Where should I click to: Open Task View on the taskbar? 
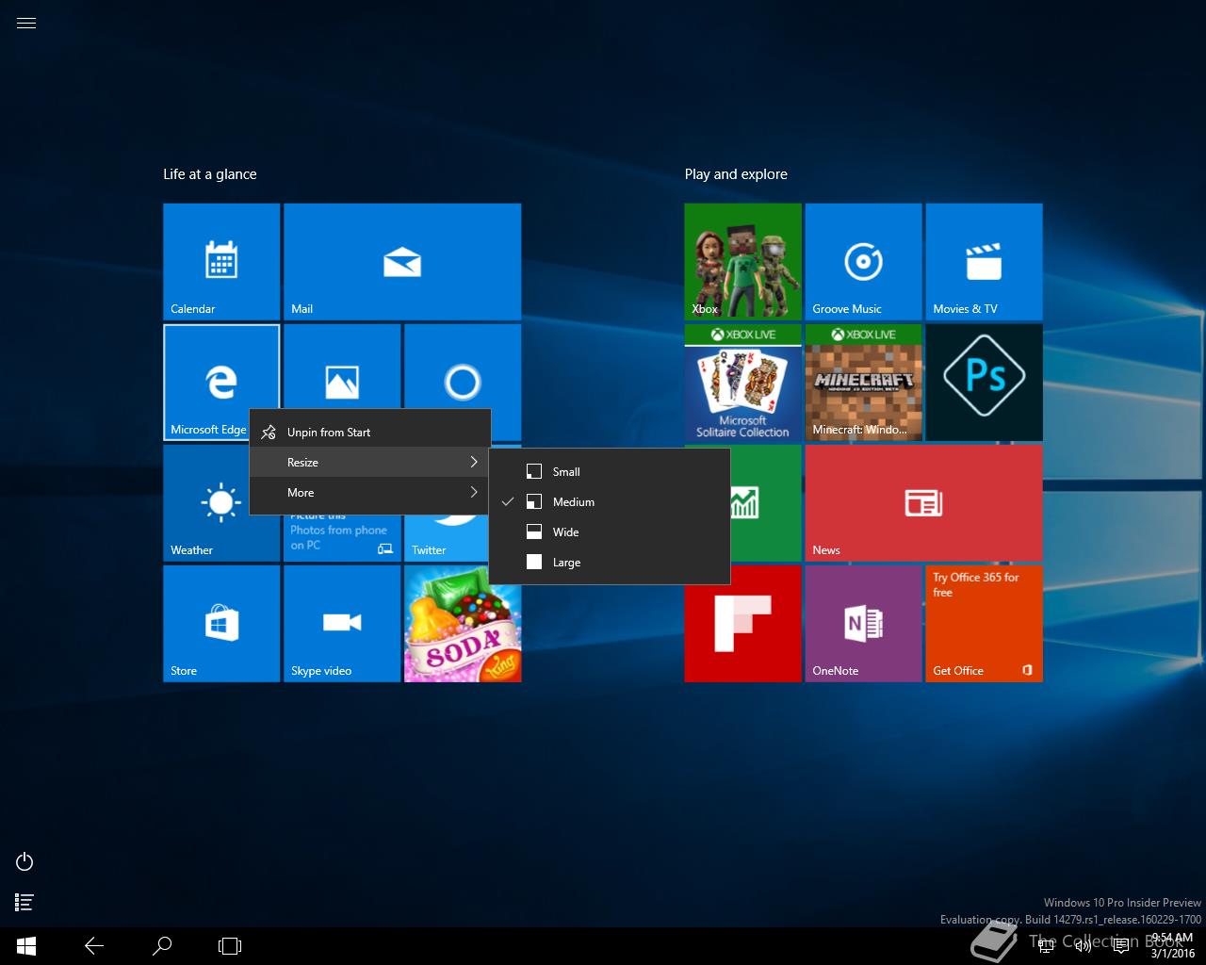(230, 945)
